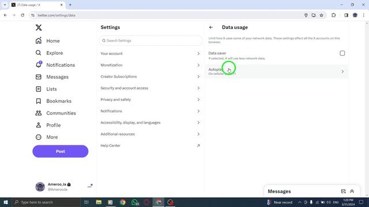Screen dimensions: 369x207
Task: Click the address bar URL
Action: (57, 16)
